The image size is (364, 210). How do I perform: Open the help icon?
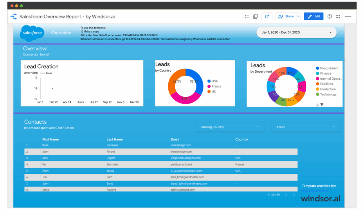pyautogui.click(x=330, y=16)
